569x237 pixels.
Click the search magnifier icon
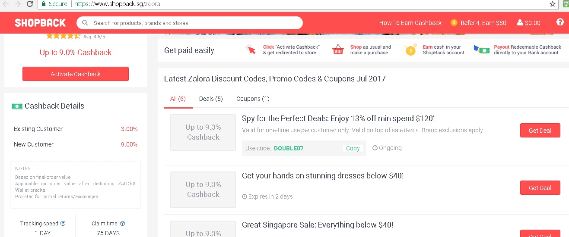85,23
